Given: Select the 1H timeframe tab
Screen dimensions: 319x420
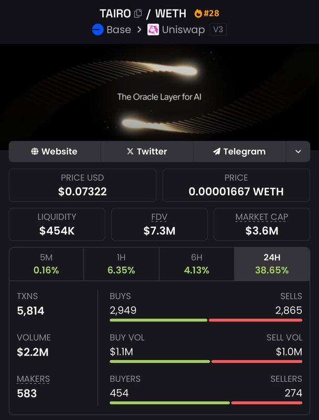Looking at the screenshot, I should click(121, 264).
